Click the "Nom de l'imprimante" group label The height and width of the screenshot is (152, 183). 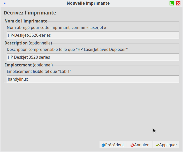coord(26,21)
